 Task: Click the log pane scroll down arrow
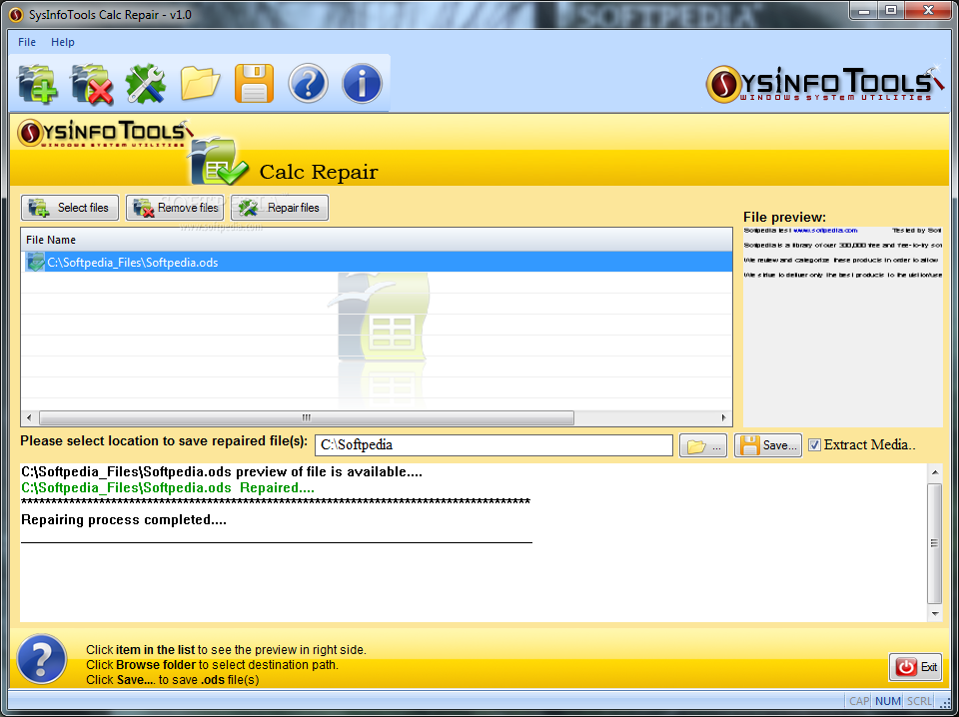pyautogui.click(x=935, y=613)
